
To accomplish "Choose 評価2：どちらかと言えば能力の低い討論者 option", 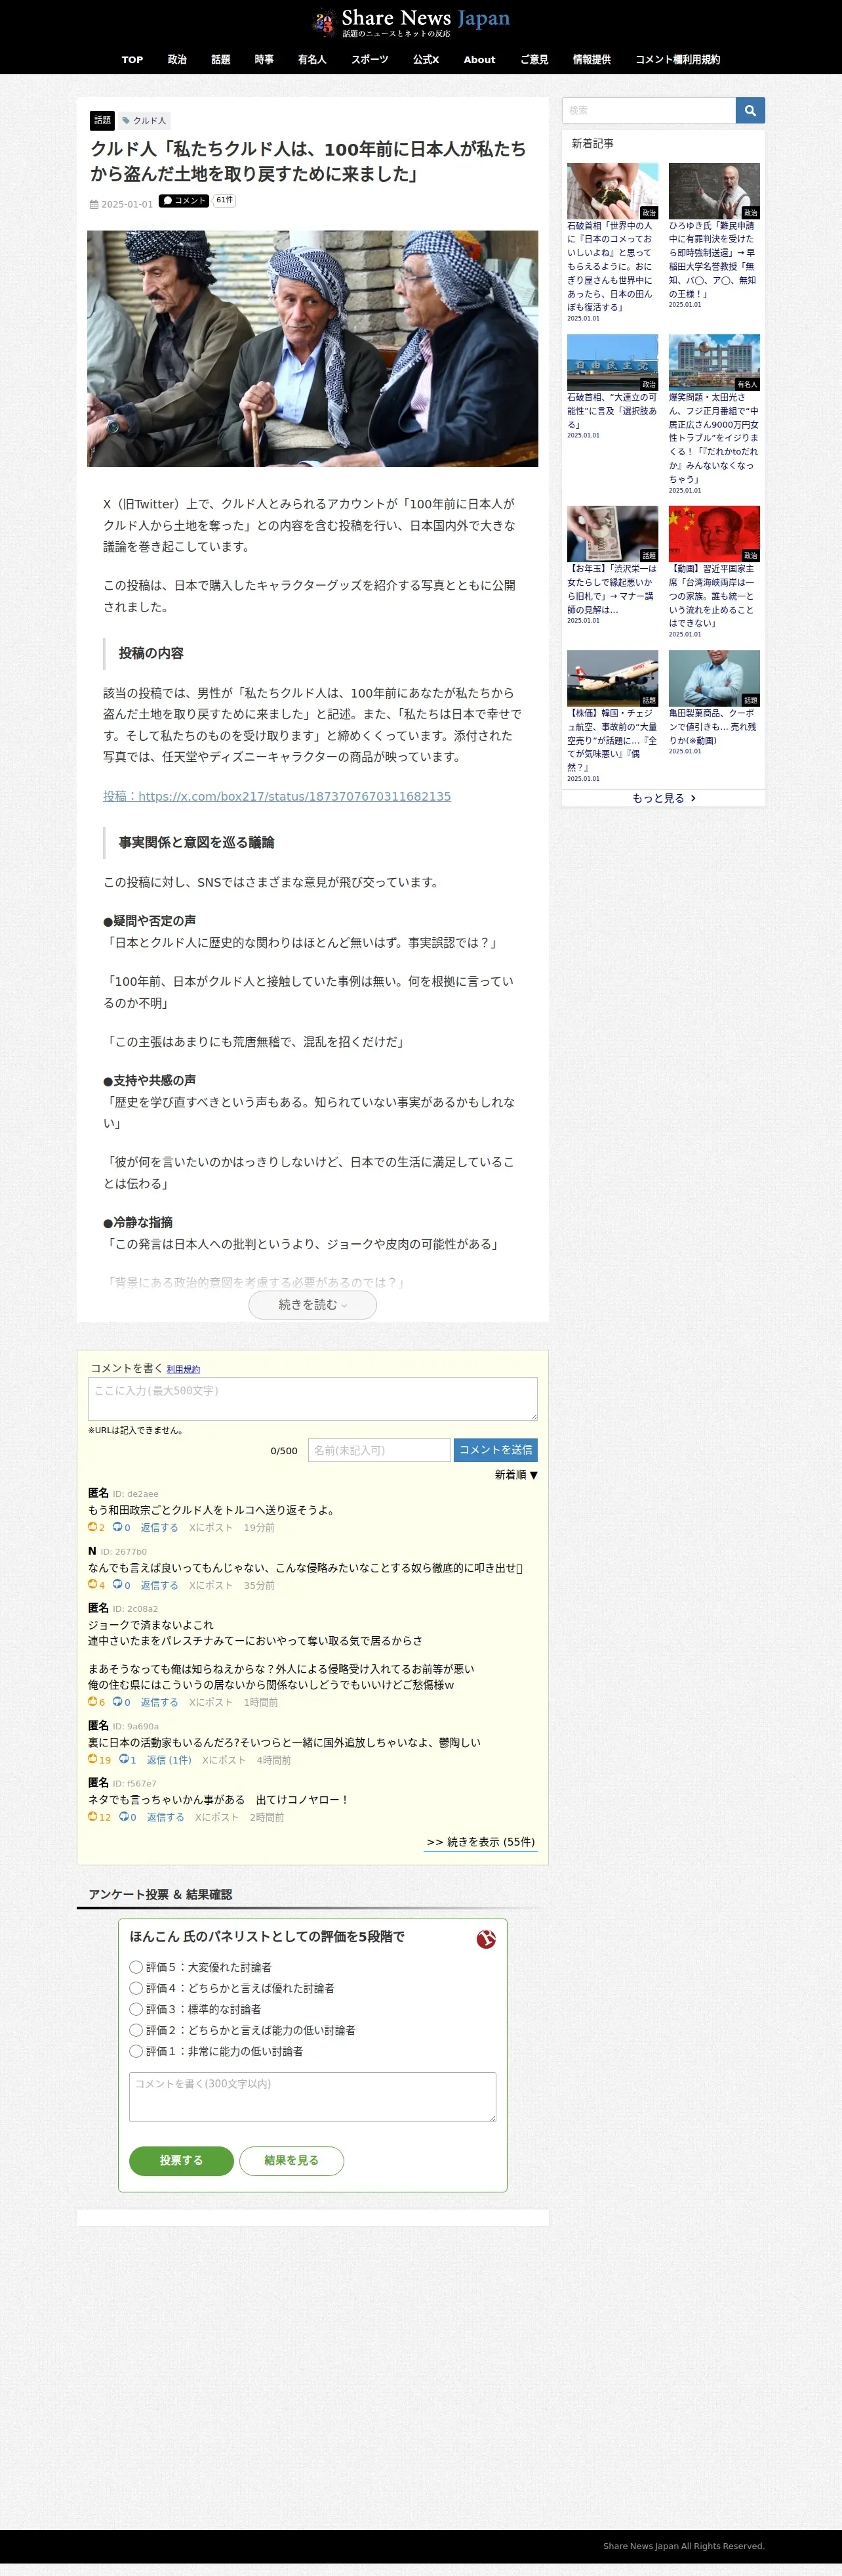I will (x=136, y=2030).
